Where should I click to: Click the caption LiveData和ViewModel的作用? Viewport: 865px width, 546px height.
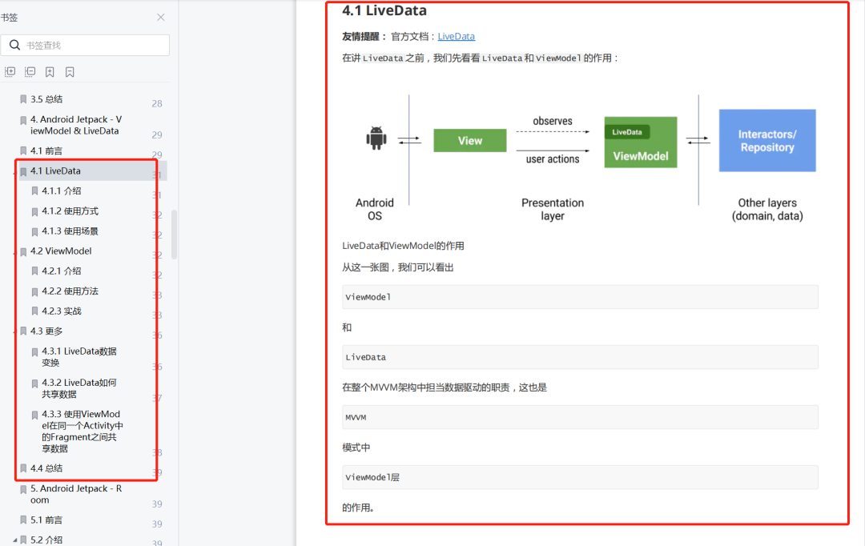(403, 246)
